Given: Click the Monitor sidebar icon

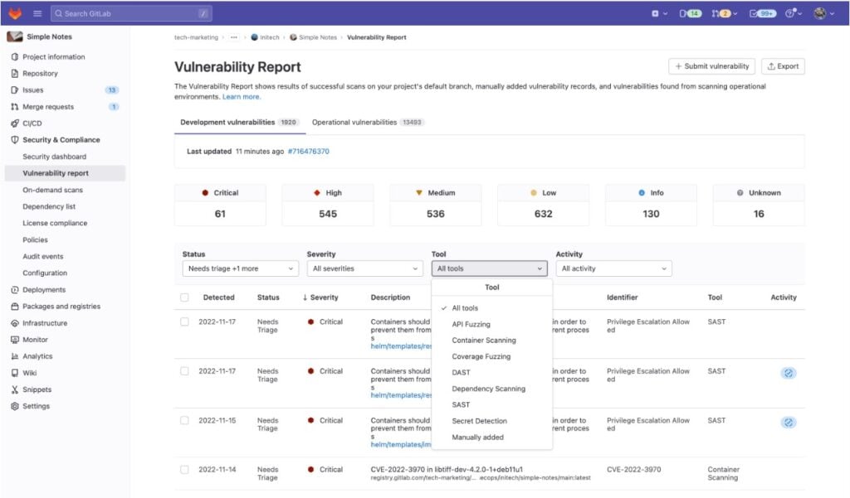Looking at the screenshot, I should pyautogui.click(x=15, y=340).
